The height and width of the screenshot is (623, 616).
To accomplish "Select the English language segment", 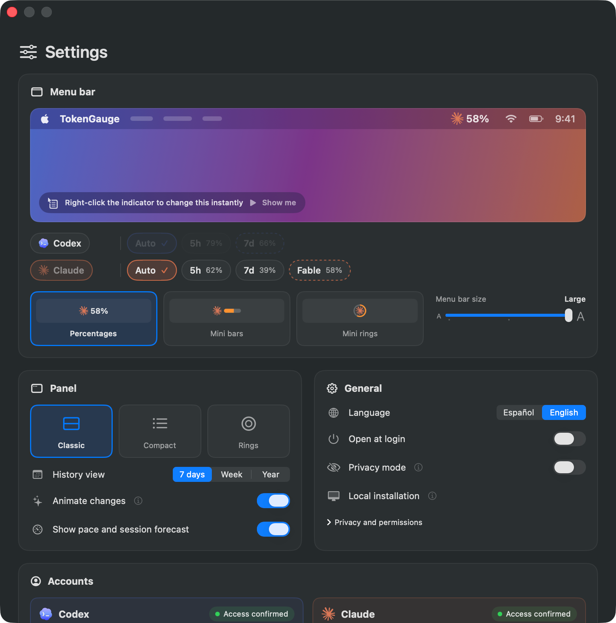I will click(x=564, y=412).
